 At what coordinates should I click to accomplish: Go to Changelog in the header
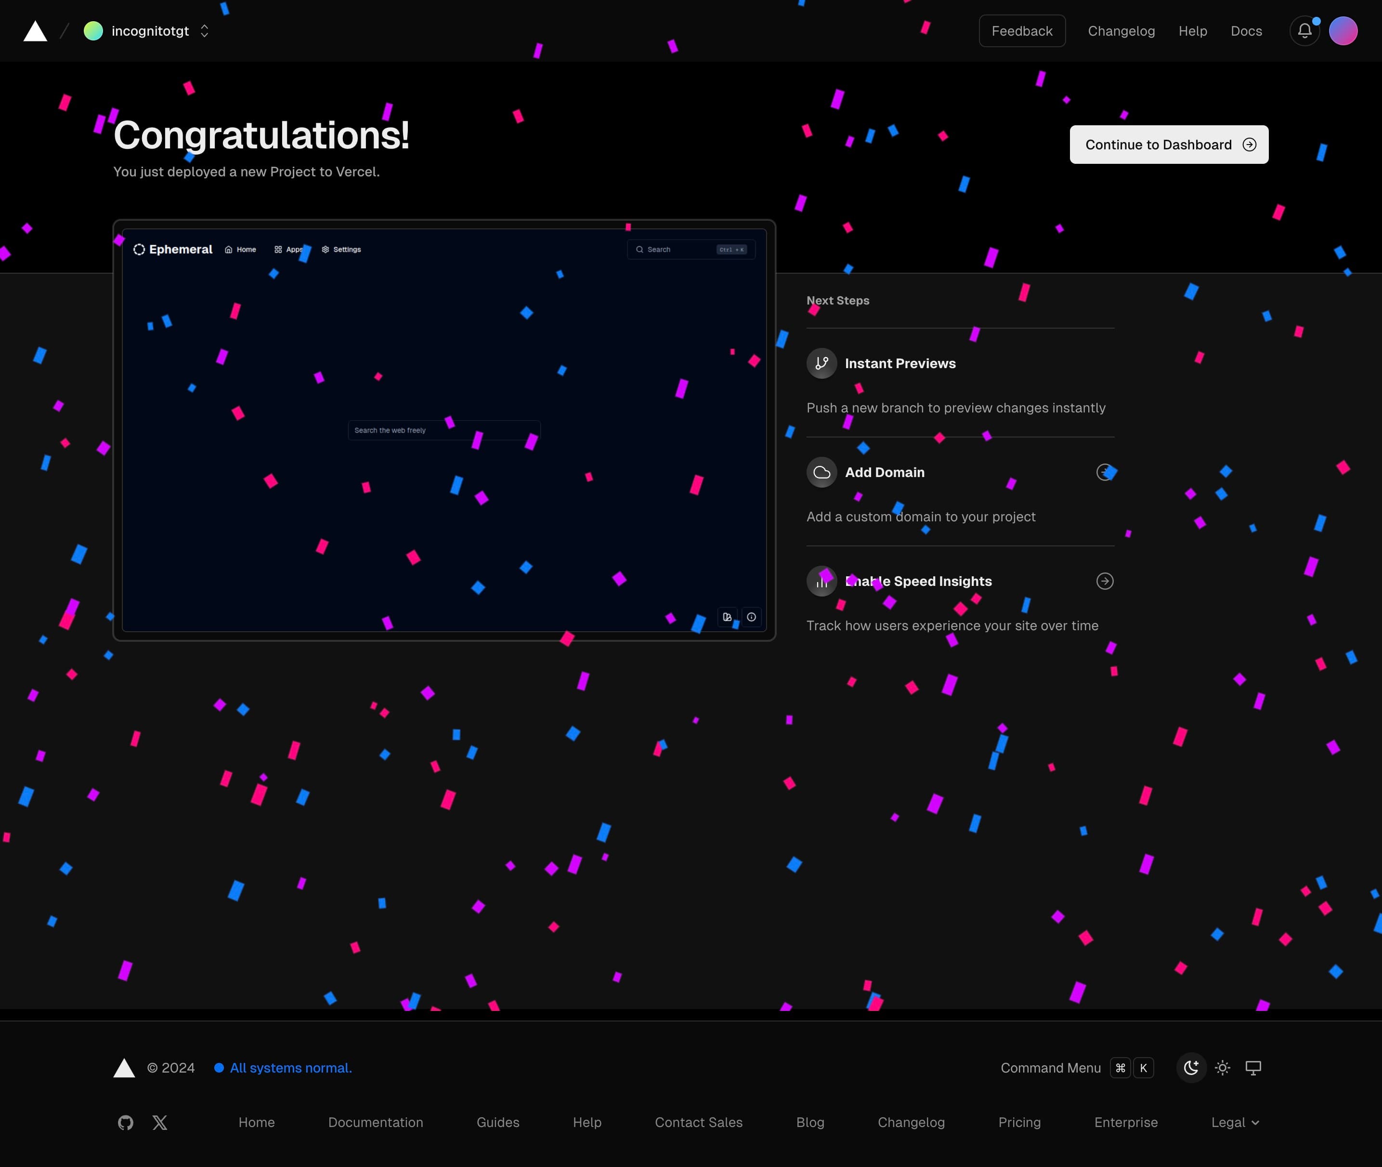1121,31
